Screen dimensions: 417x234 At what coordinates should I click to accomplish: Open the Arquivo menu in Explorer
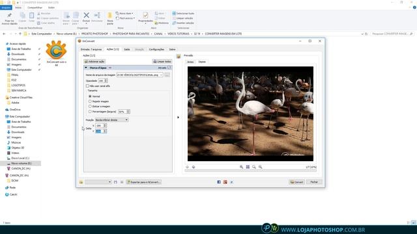pyautogui.click(x=6, y=8)
